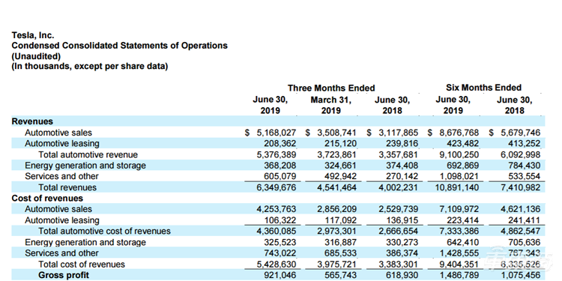Click the Energy generation and storage revenue label
Viewport: 562px width, 281px height.
85,166
